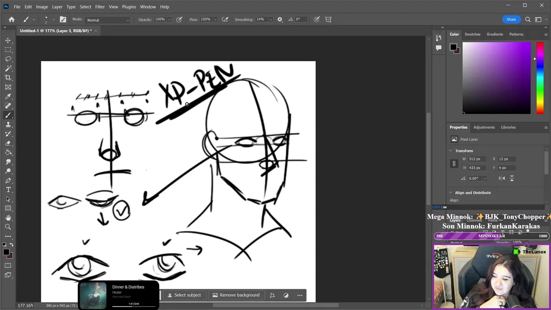Screen dimensions: 551x310
Task: Open the Smoothing value dropdown
Action: tap(270, 19)
